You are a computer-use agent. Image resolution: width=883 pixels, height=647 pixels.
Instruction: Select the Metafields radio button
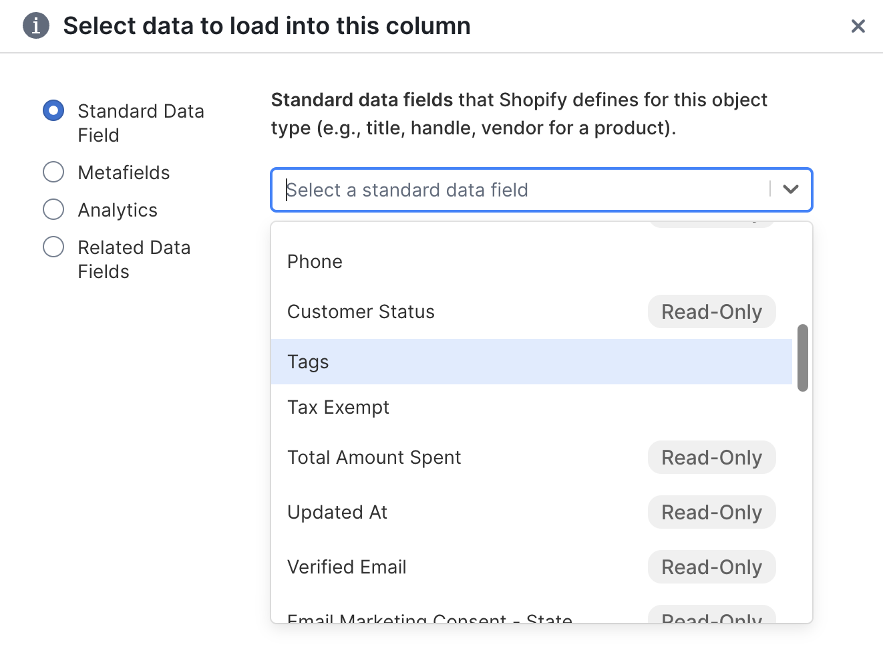[x=53, y=172]
